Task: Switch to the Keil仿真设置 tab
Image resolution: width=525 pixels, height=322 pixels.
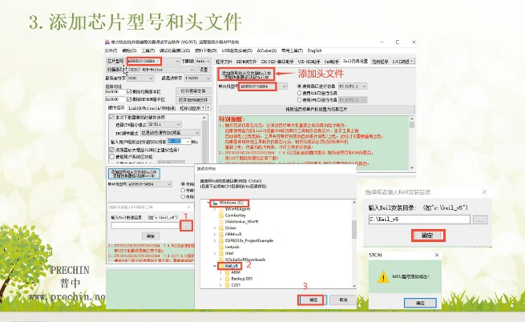Action: pos(355,61)
